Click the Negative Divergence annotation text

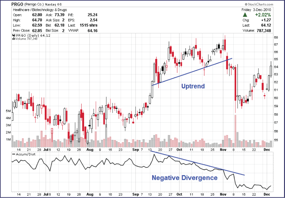(x=184, y=178)
